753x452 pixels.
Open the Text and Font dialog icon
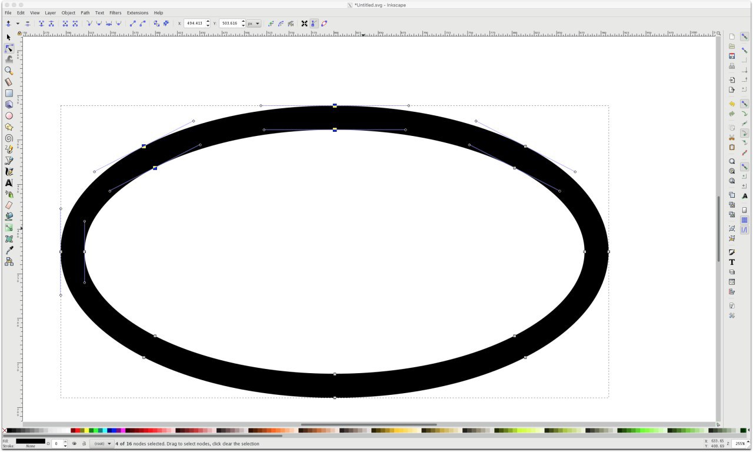tap(732, 262)
